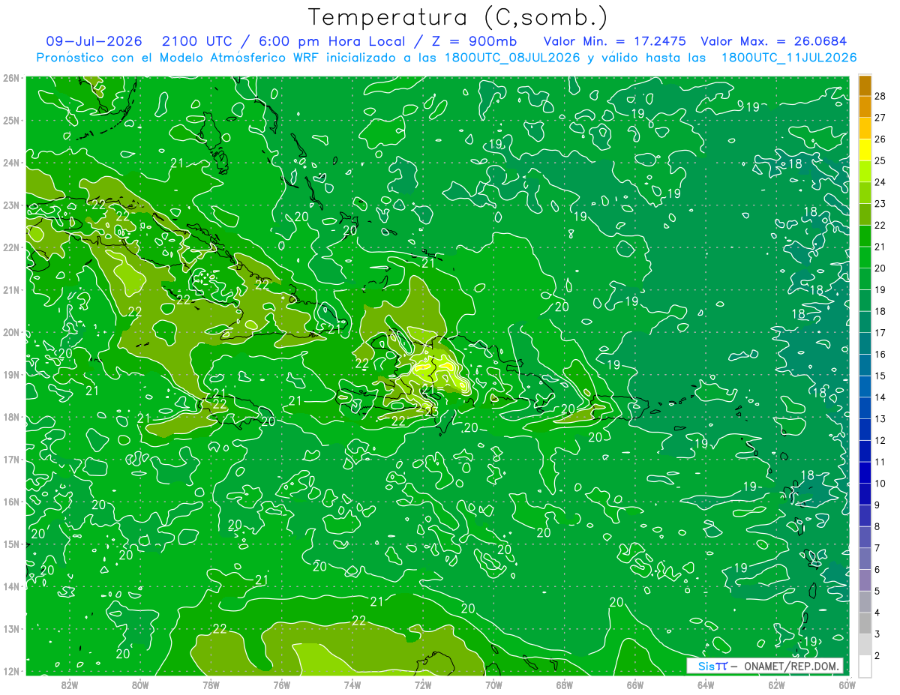This screenshot has width=900, height=695.
Task: Click 'Valor Max. = 26.0684' text
Action: point(773,41)
